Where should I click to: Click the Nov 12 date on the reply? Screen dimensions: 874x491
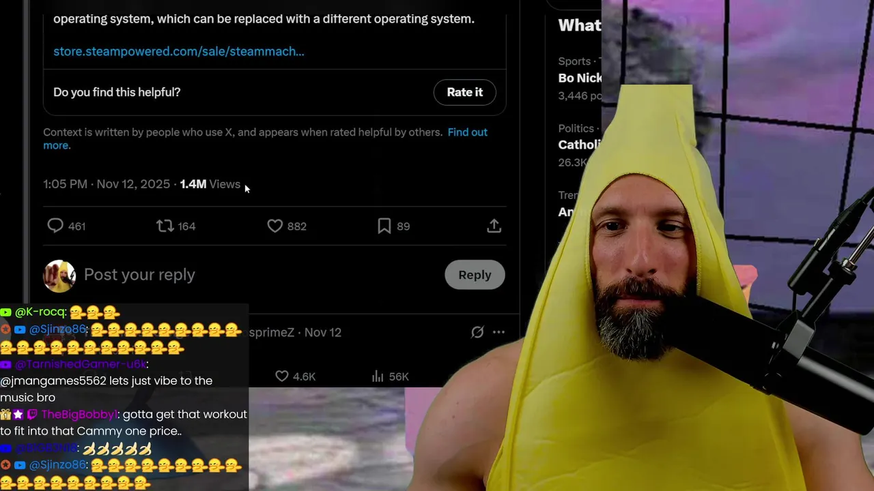[323, 332]
